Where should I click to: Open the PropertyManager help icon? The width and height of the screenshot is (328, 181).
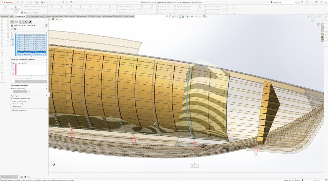tap(46, 25)
